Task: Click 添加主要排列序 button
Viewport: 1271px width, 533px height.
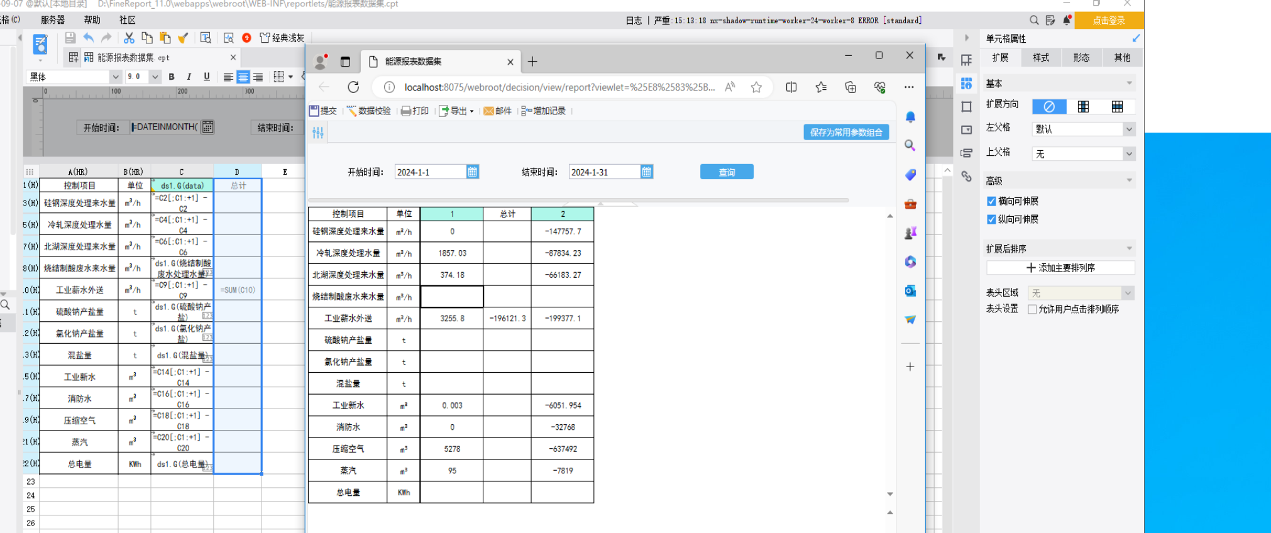Action: (1060, 268)
